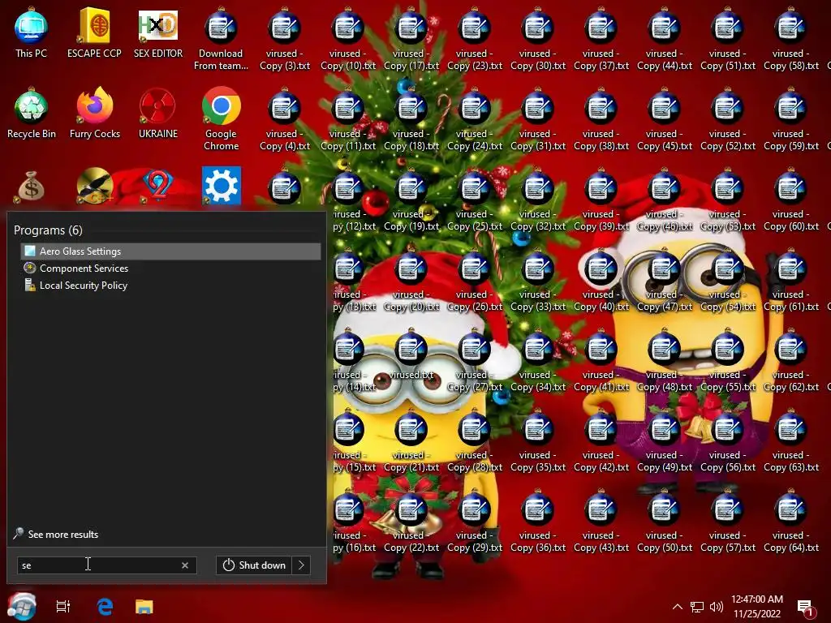Select virused - Copy (41).txt file

(x=601, y=360)
